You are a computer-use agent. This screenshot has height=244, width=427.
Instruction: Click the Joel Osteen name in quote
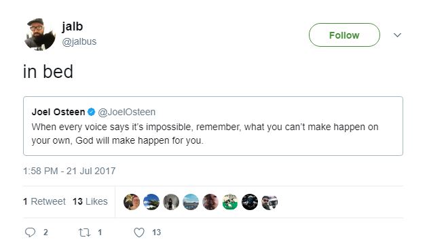click(x=58, y=112)
